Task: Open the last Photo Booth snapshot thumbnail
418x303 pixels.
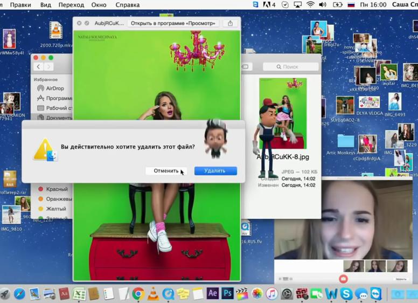Action: pos(397,266)
